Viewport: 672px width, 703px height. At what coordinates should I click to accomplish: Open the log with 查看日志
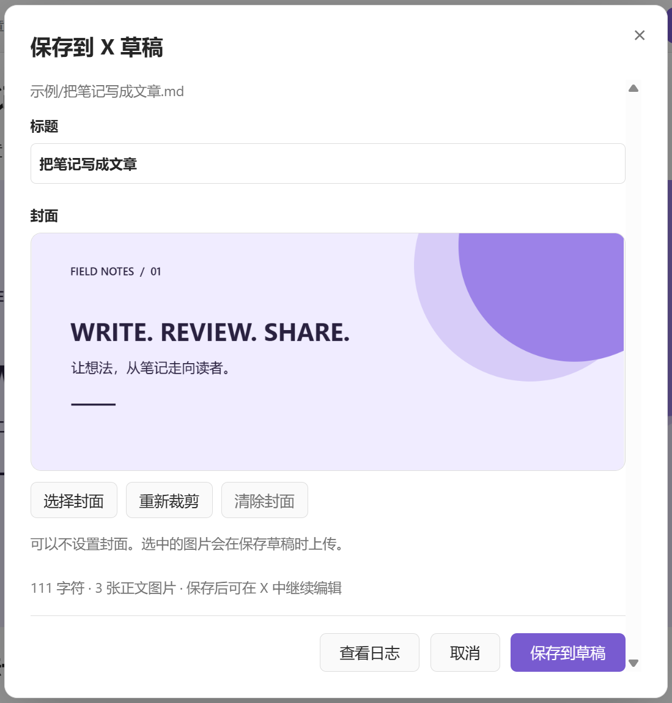click(x=369, y=653)
